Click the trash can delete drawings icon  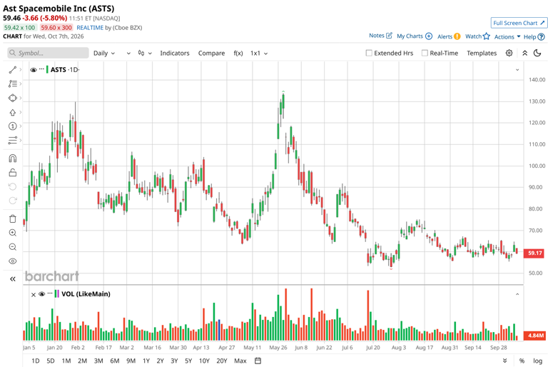coord(13,218)
